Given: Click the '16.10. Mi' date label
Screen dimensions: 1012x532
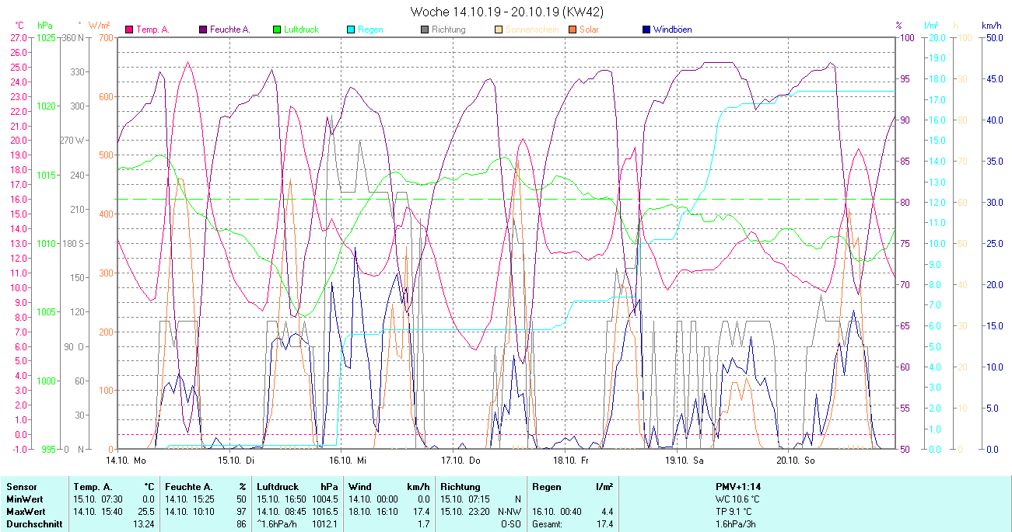Looking at the screenshot, I should click(x=347, y=460).
